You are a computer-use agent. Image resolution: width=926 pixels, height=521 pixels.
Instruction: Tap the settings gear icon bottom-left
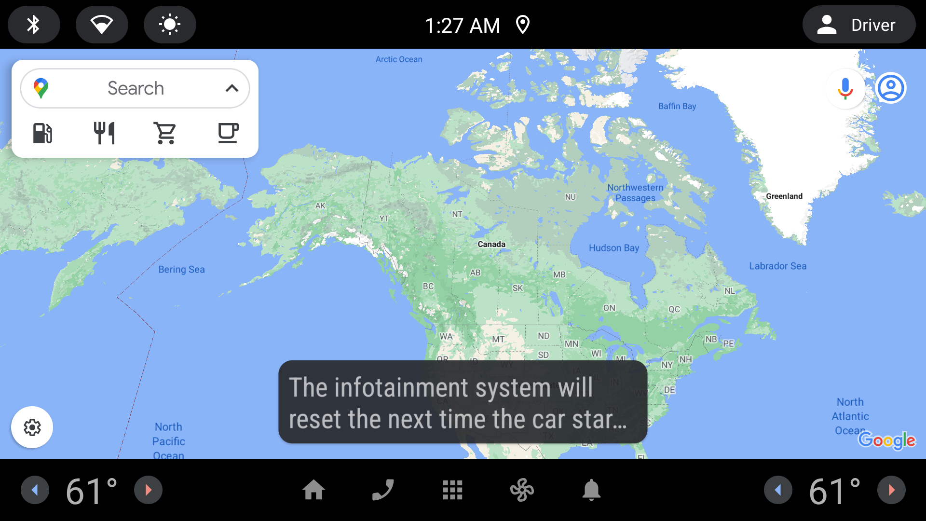pyautogui.click(x=31, y=427)
